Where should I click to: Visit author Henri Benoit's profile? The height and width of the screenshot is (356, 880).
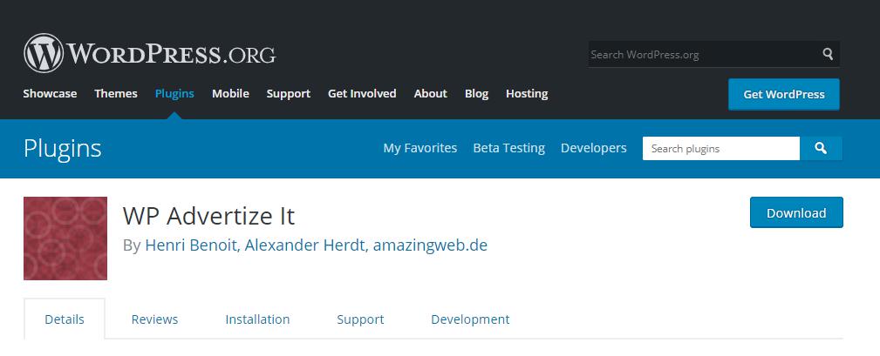[190, 245]
